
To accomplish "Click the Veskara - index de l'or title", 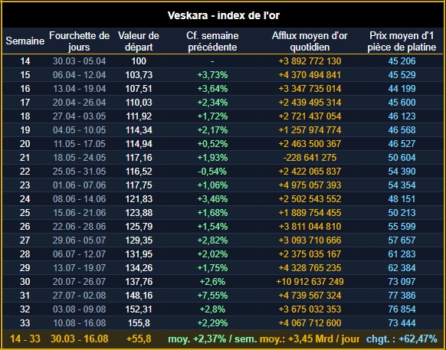I will (x=224, y=15).
